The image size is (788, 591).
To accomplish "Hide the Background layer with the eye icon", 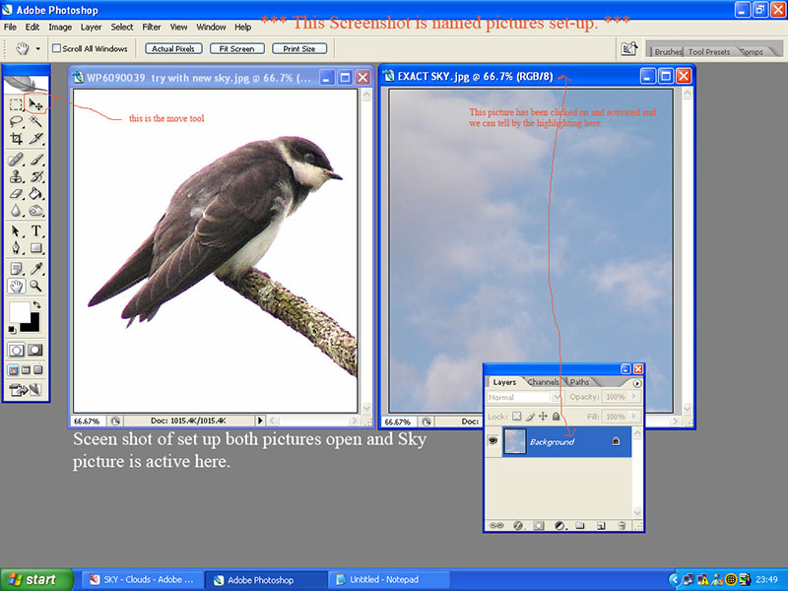I will [493, 441].
